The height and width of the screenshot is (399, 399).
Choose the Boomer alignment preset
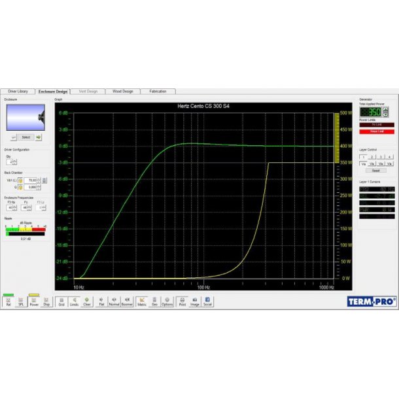point(127,302)
